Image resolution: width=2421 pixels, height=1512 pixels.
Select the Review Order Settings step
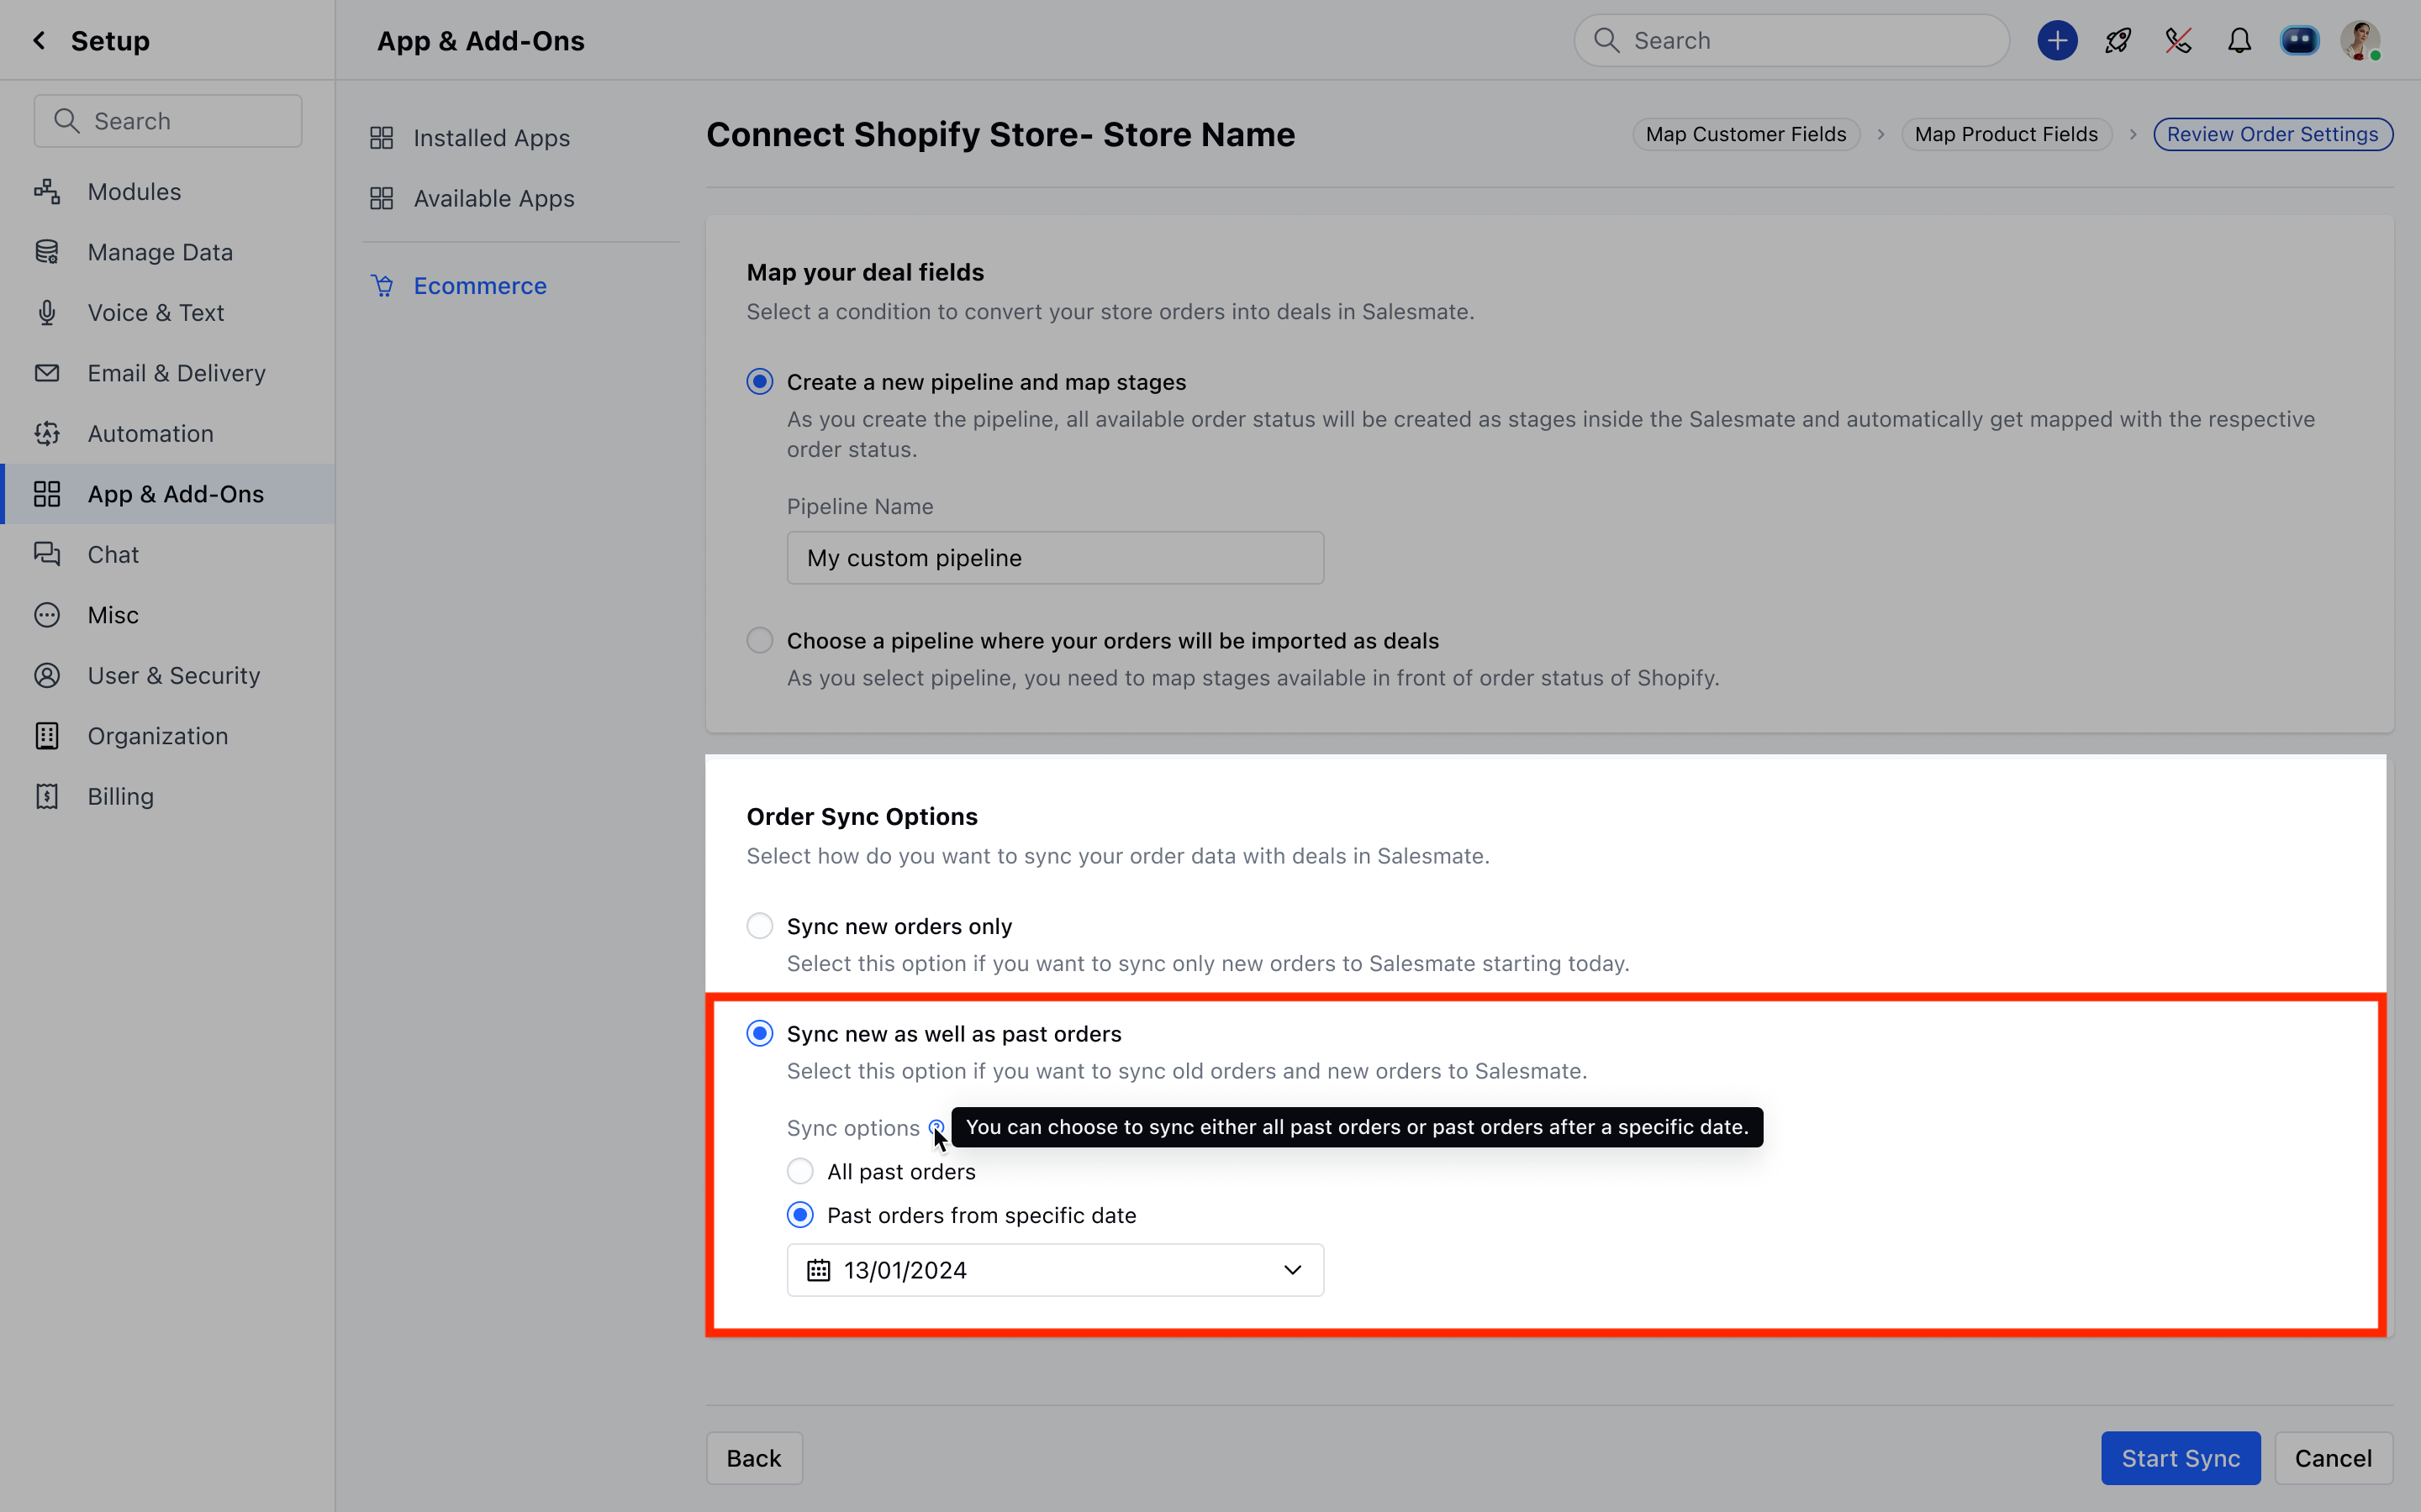[2272, 134]
